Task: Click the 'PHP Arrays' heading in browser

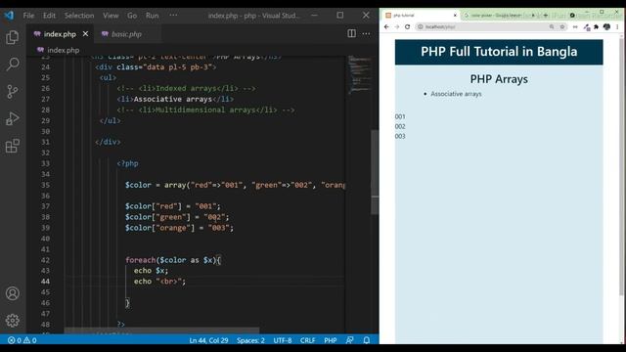Action: (499, 79)
